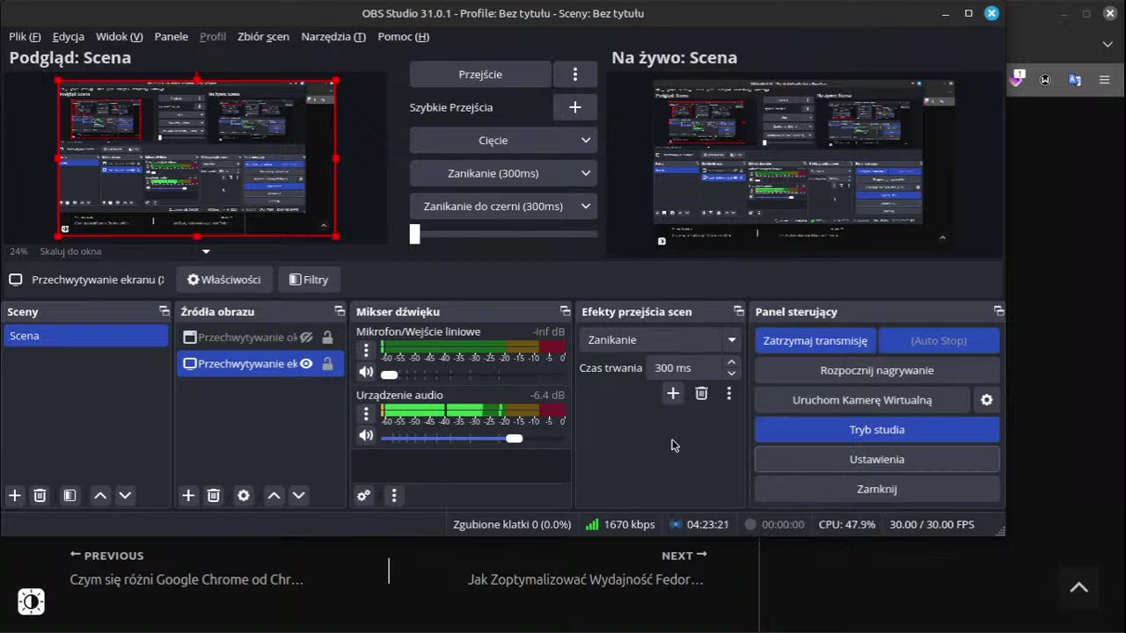Delete selected source with trash icon
This screenshot has width=1126, height=633.
pos(213,496)
